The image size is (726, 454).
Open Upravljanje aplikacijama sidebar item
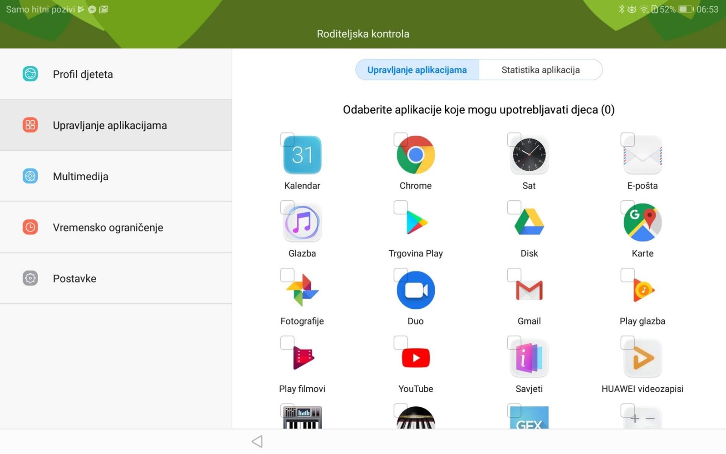pyautogui.click(x=116, y=125)
